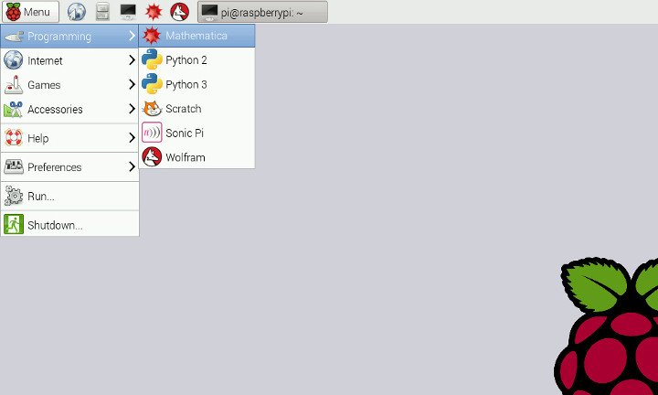
Task: Click the Help lifebuoy icon
Action: point(14,138)
